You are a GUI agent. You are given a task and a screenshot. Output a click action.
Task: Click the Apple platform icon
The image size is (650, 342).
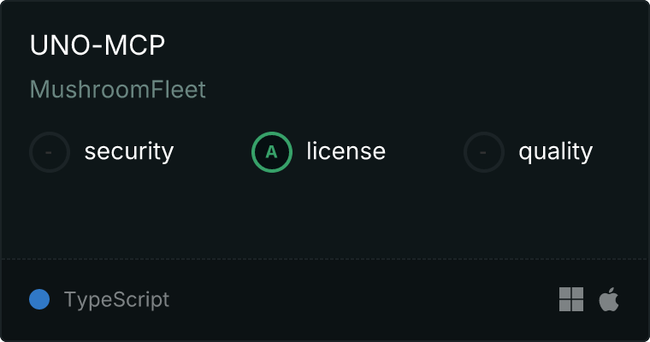[609, 299]
